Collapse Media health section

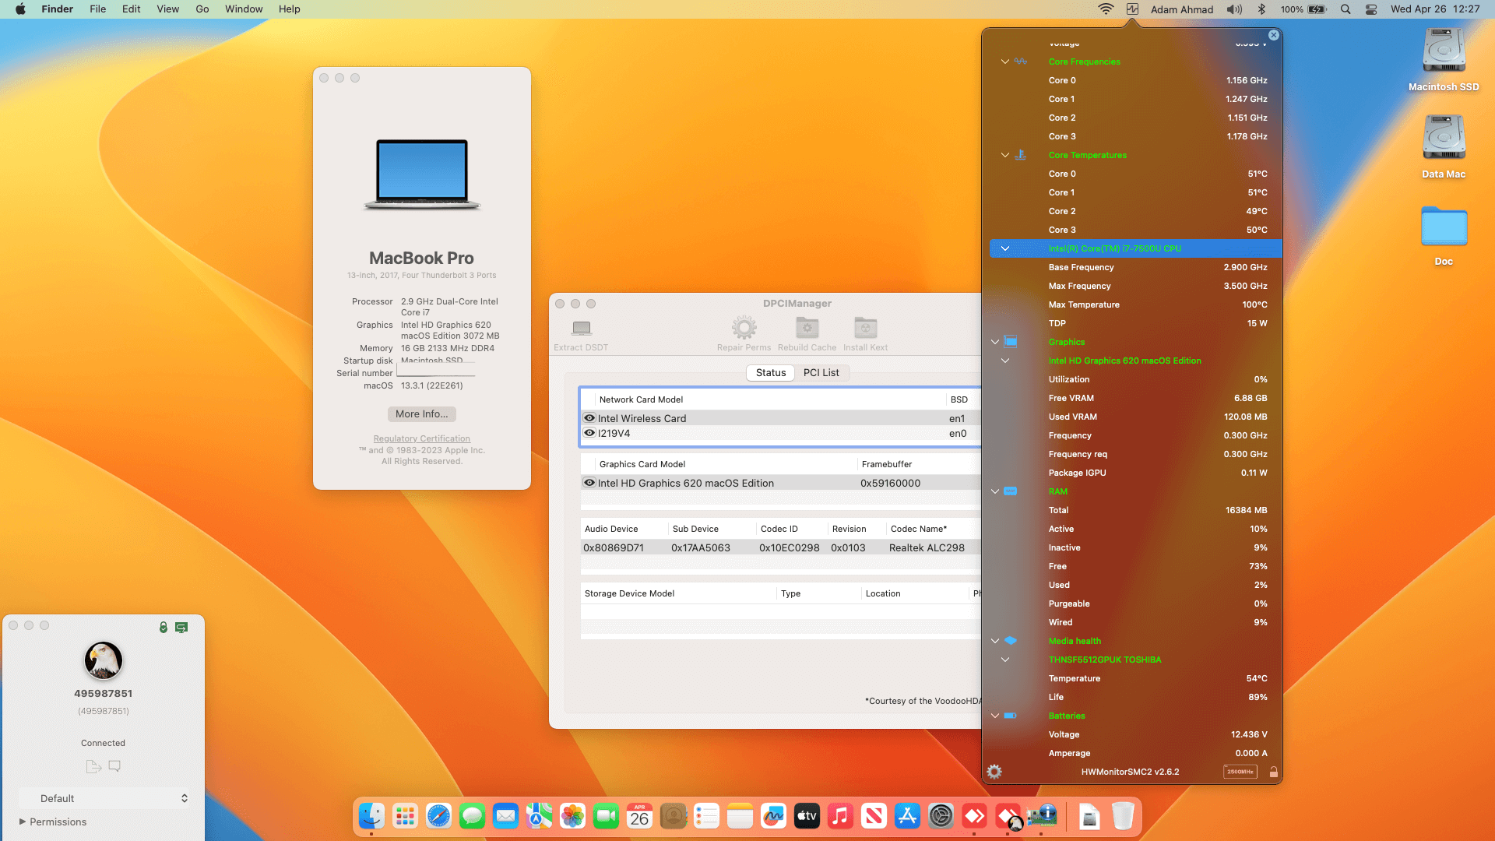995,641
